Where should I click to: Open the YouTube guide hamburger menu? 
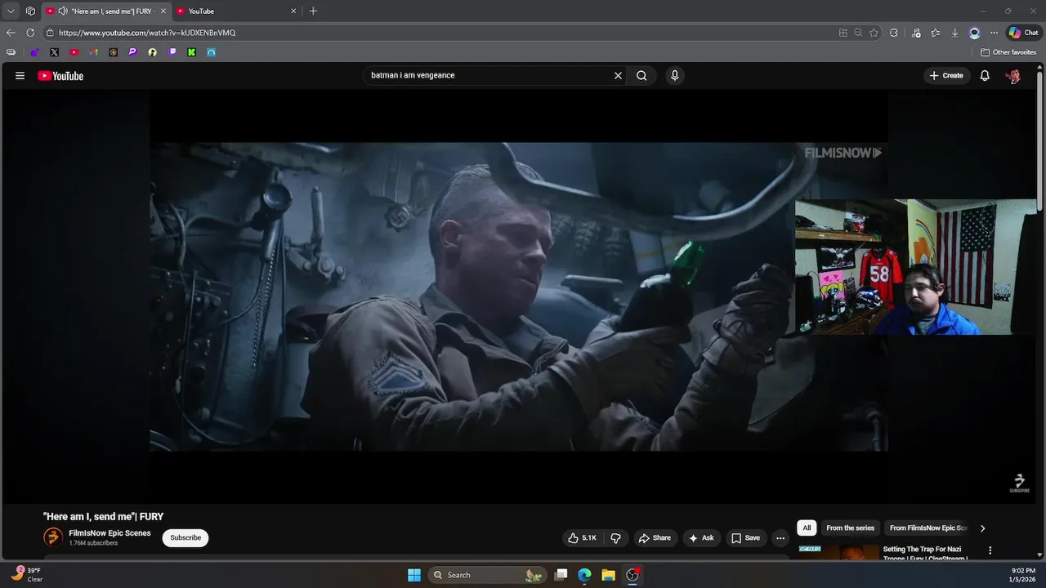[20, 76]
